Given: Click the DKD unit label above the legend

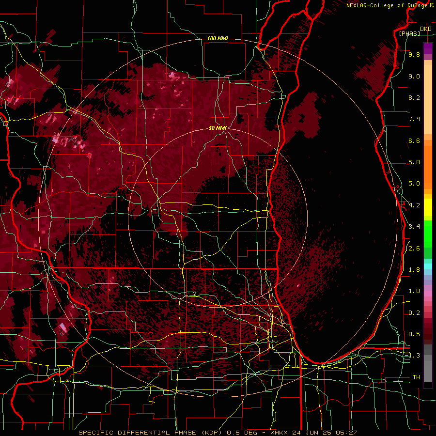Looking at the screenshot, I should coord(425,29).
